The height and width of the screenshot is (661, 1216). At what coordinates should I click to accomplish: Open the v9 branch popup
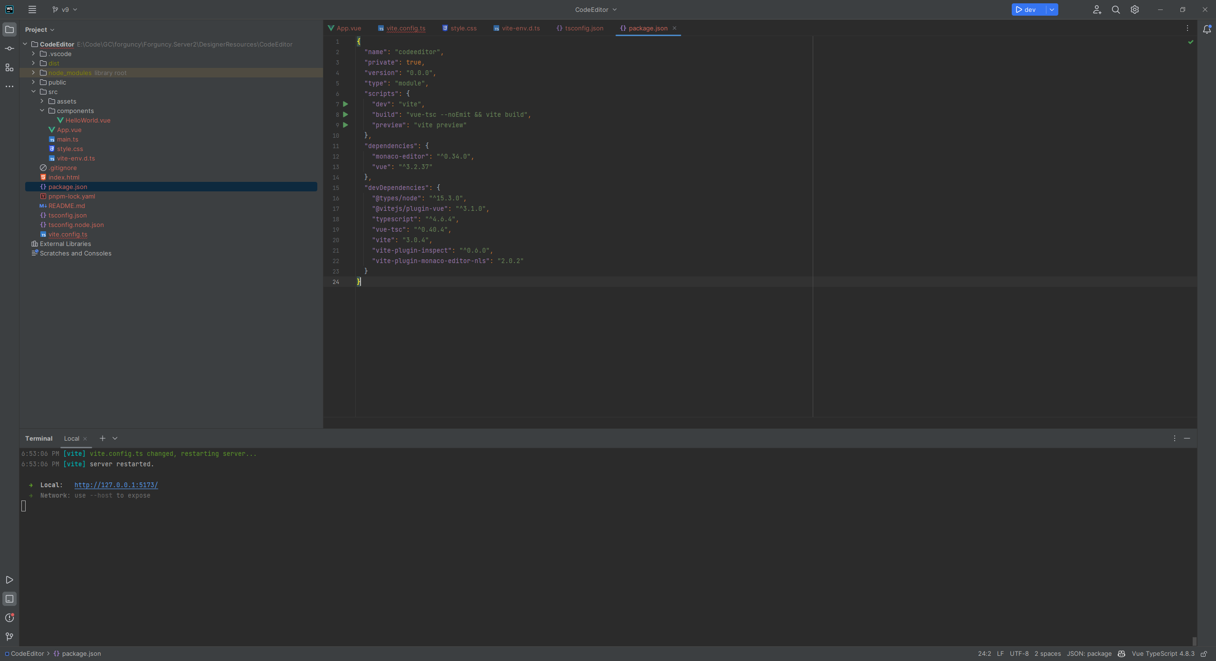coord(65,9)
